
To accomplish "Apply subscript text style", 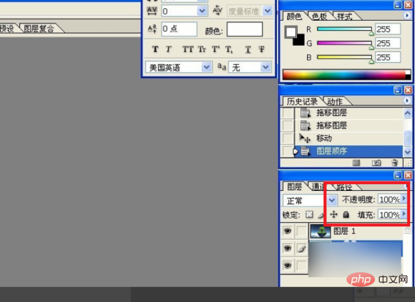I will tap(229, 49).
